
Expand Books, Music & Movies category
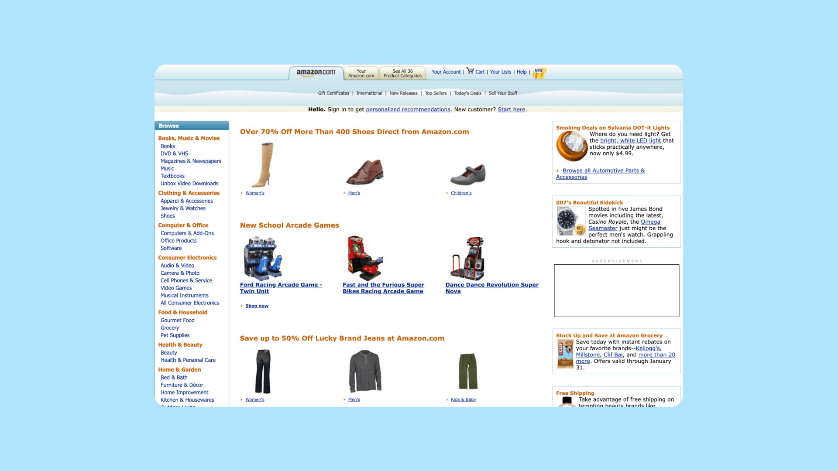189,138
